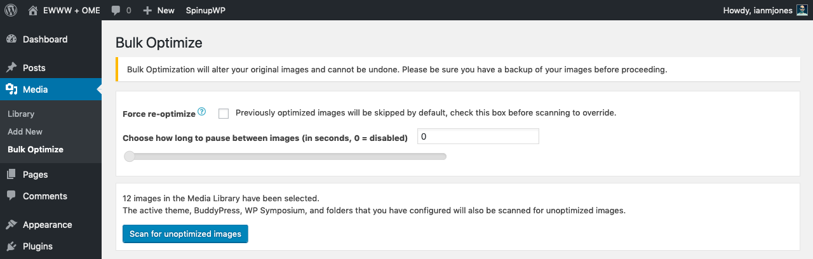
Task: Click the Appearance paintbrush icon
Action: tap(11, 225)
